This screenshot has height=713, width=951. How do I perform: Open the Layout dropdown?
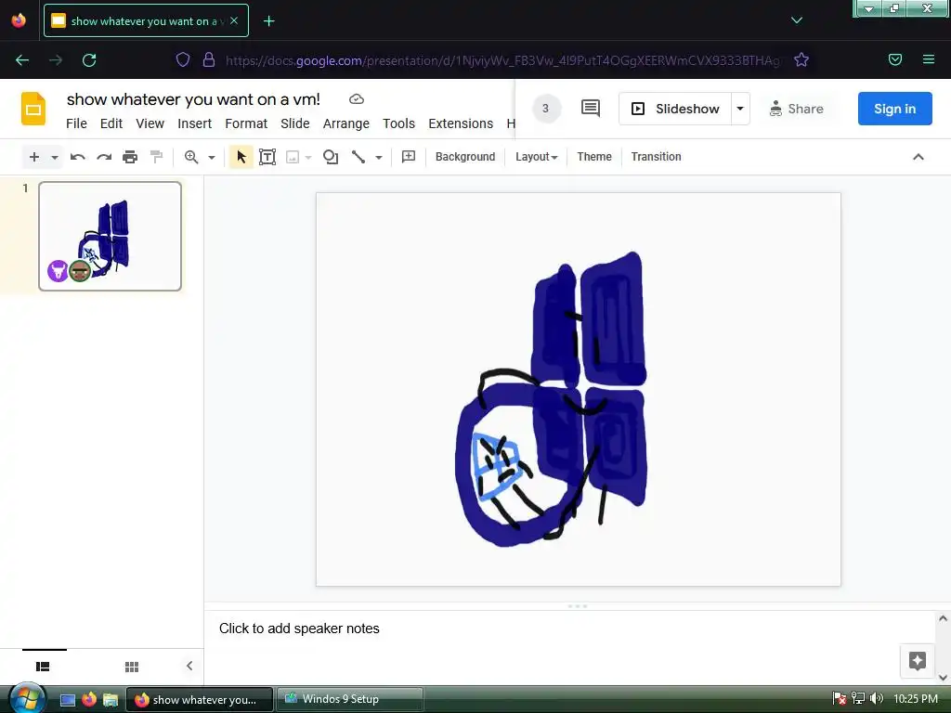click(x=536, y=156)
